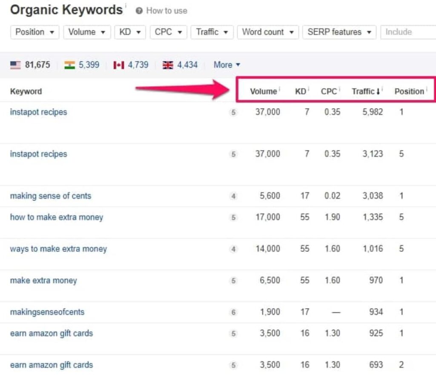Click traffic value 3,038
Image resolution: width=436 pixels, height=380 pixels.
[x=373, y=196]
